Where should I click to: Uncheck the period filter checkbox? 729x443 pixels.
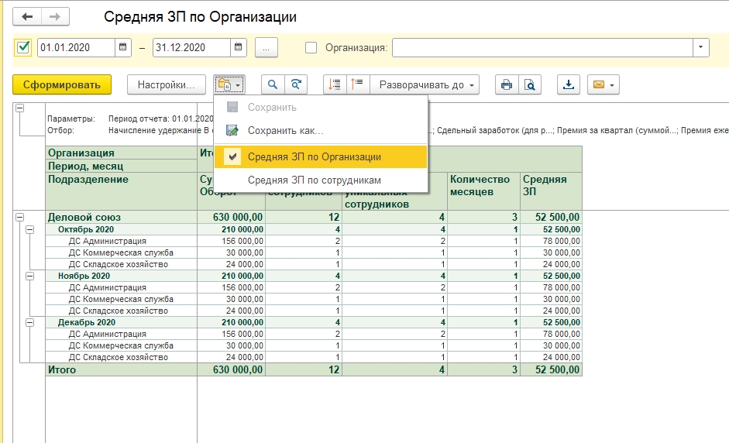coord(23,47)
